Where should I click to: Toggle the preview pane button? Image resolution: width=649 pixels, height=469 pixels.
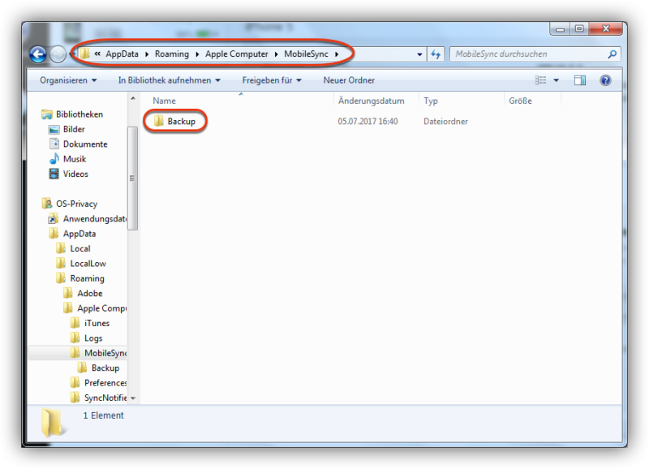point(580,80)
